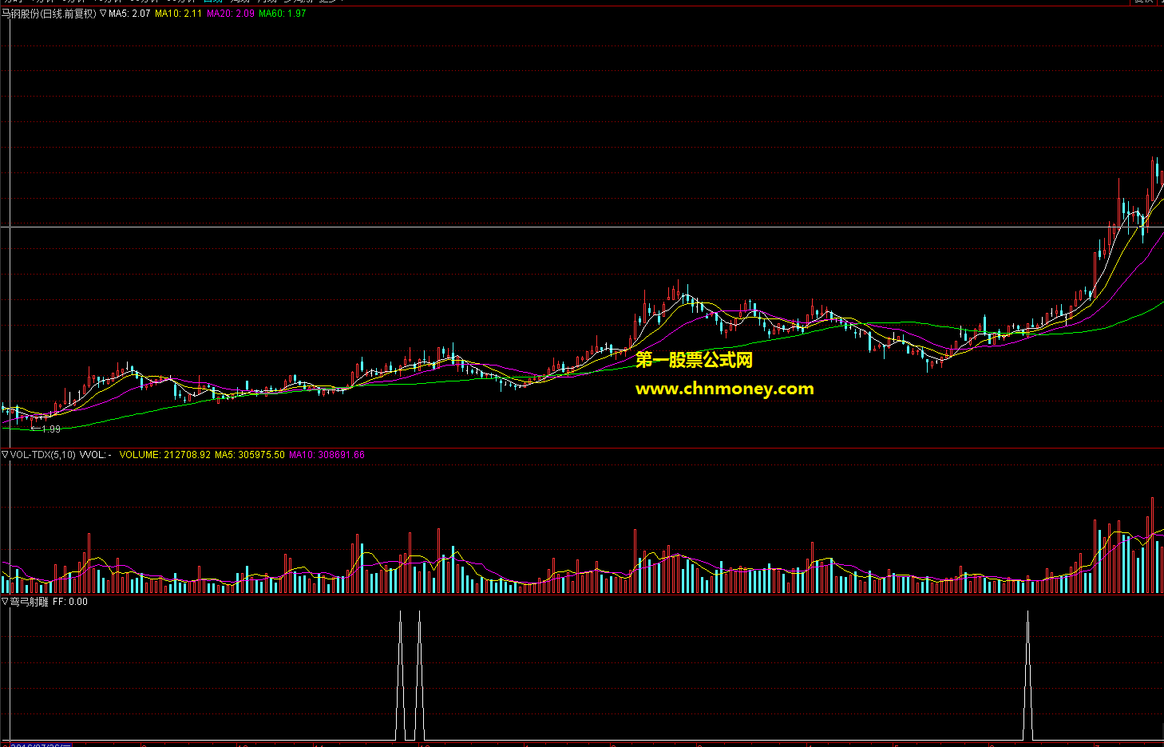Select the 弯弓射雕 indicator name
The width and height of the screenshot is (1164, 747).
coord(30,602)
